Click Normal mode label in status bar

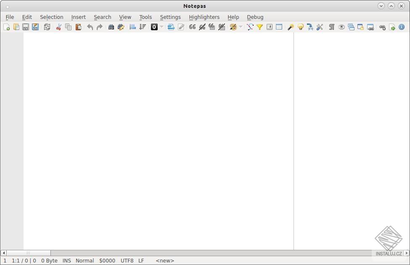click(85, 260)
